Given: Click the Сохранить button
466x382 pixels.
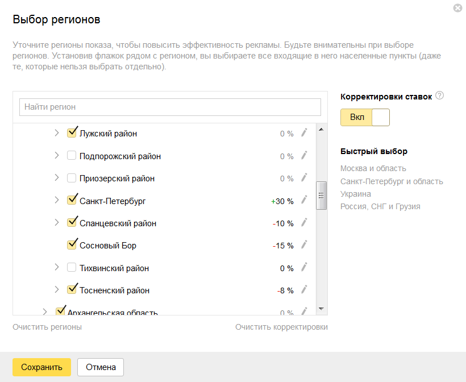Looking at the screenshot, I should coord(41,367).
